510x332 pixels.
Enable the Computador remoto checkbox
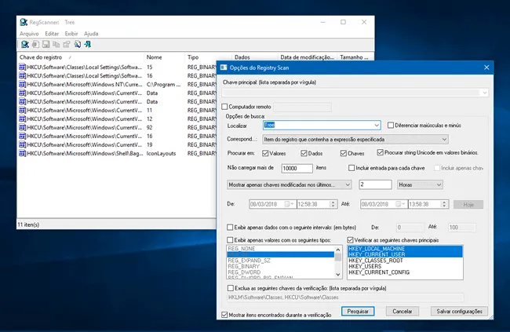pos(224,107)
